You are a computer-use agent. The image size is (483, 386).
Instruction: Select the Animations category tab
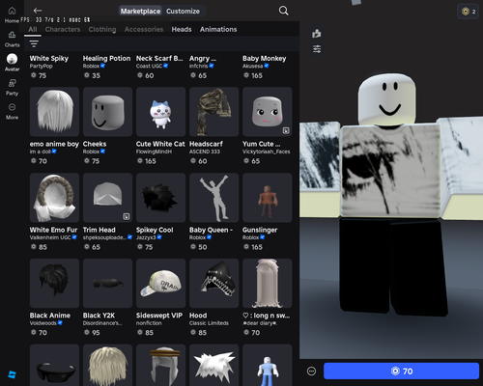tap(218, 29)
